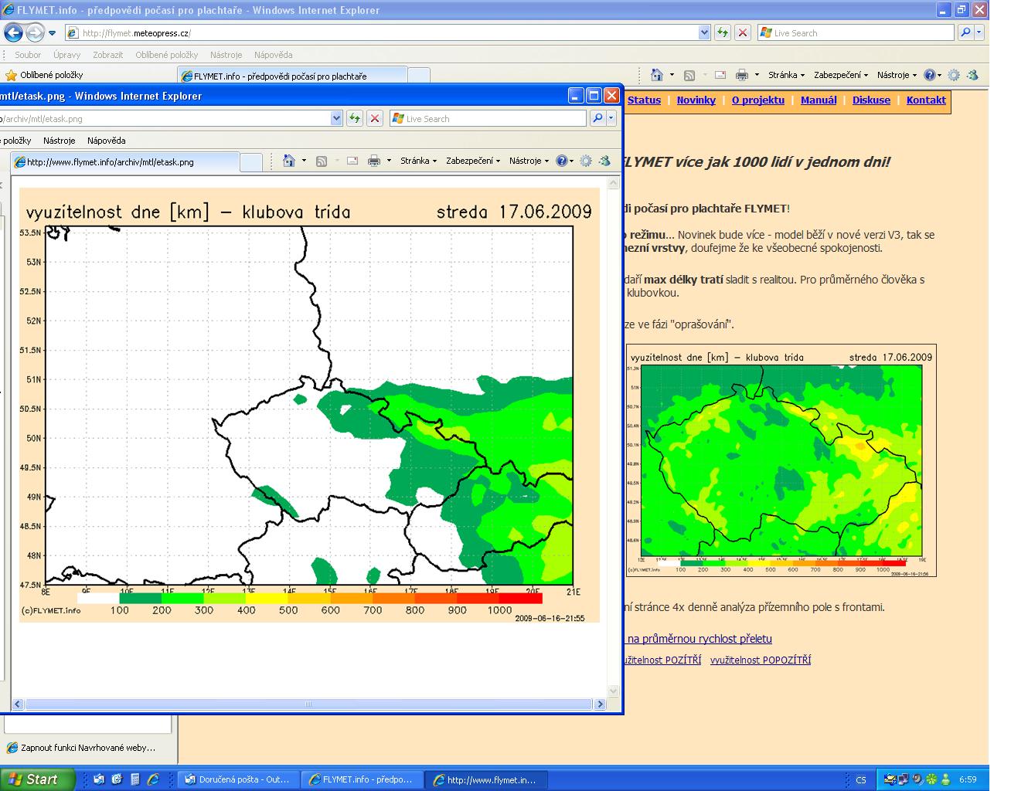Expand Stránka dropdown in etask.png window
The height and width of the screenshot is (791, 1028).
click(x=418, y=161)
